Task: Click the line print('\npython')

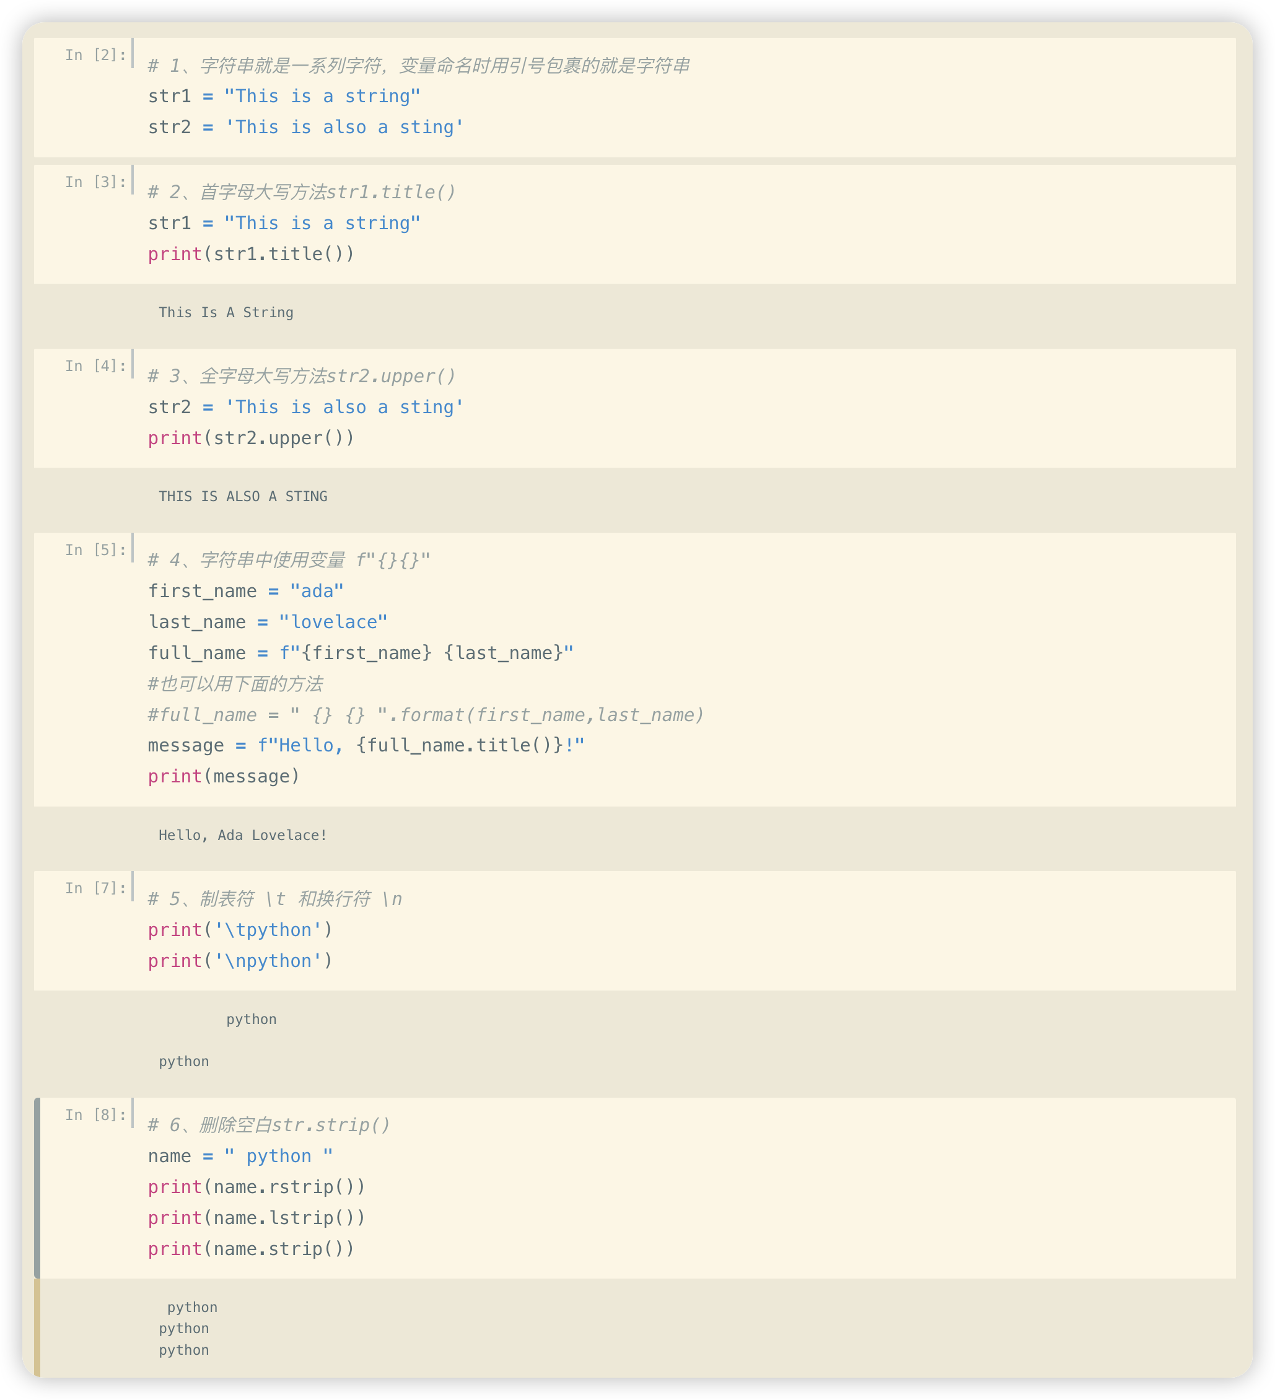Action: pyautogui.click(x=240, y=961)
